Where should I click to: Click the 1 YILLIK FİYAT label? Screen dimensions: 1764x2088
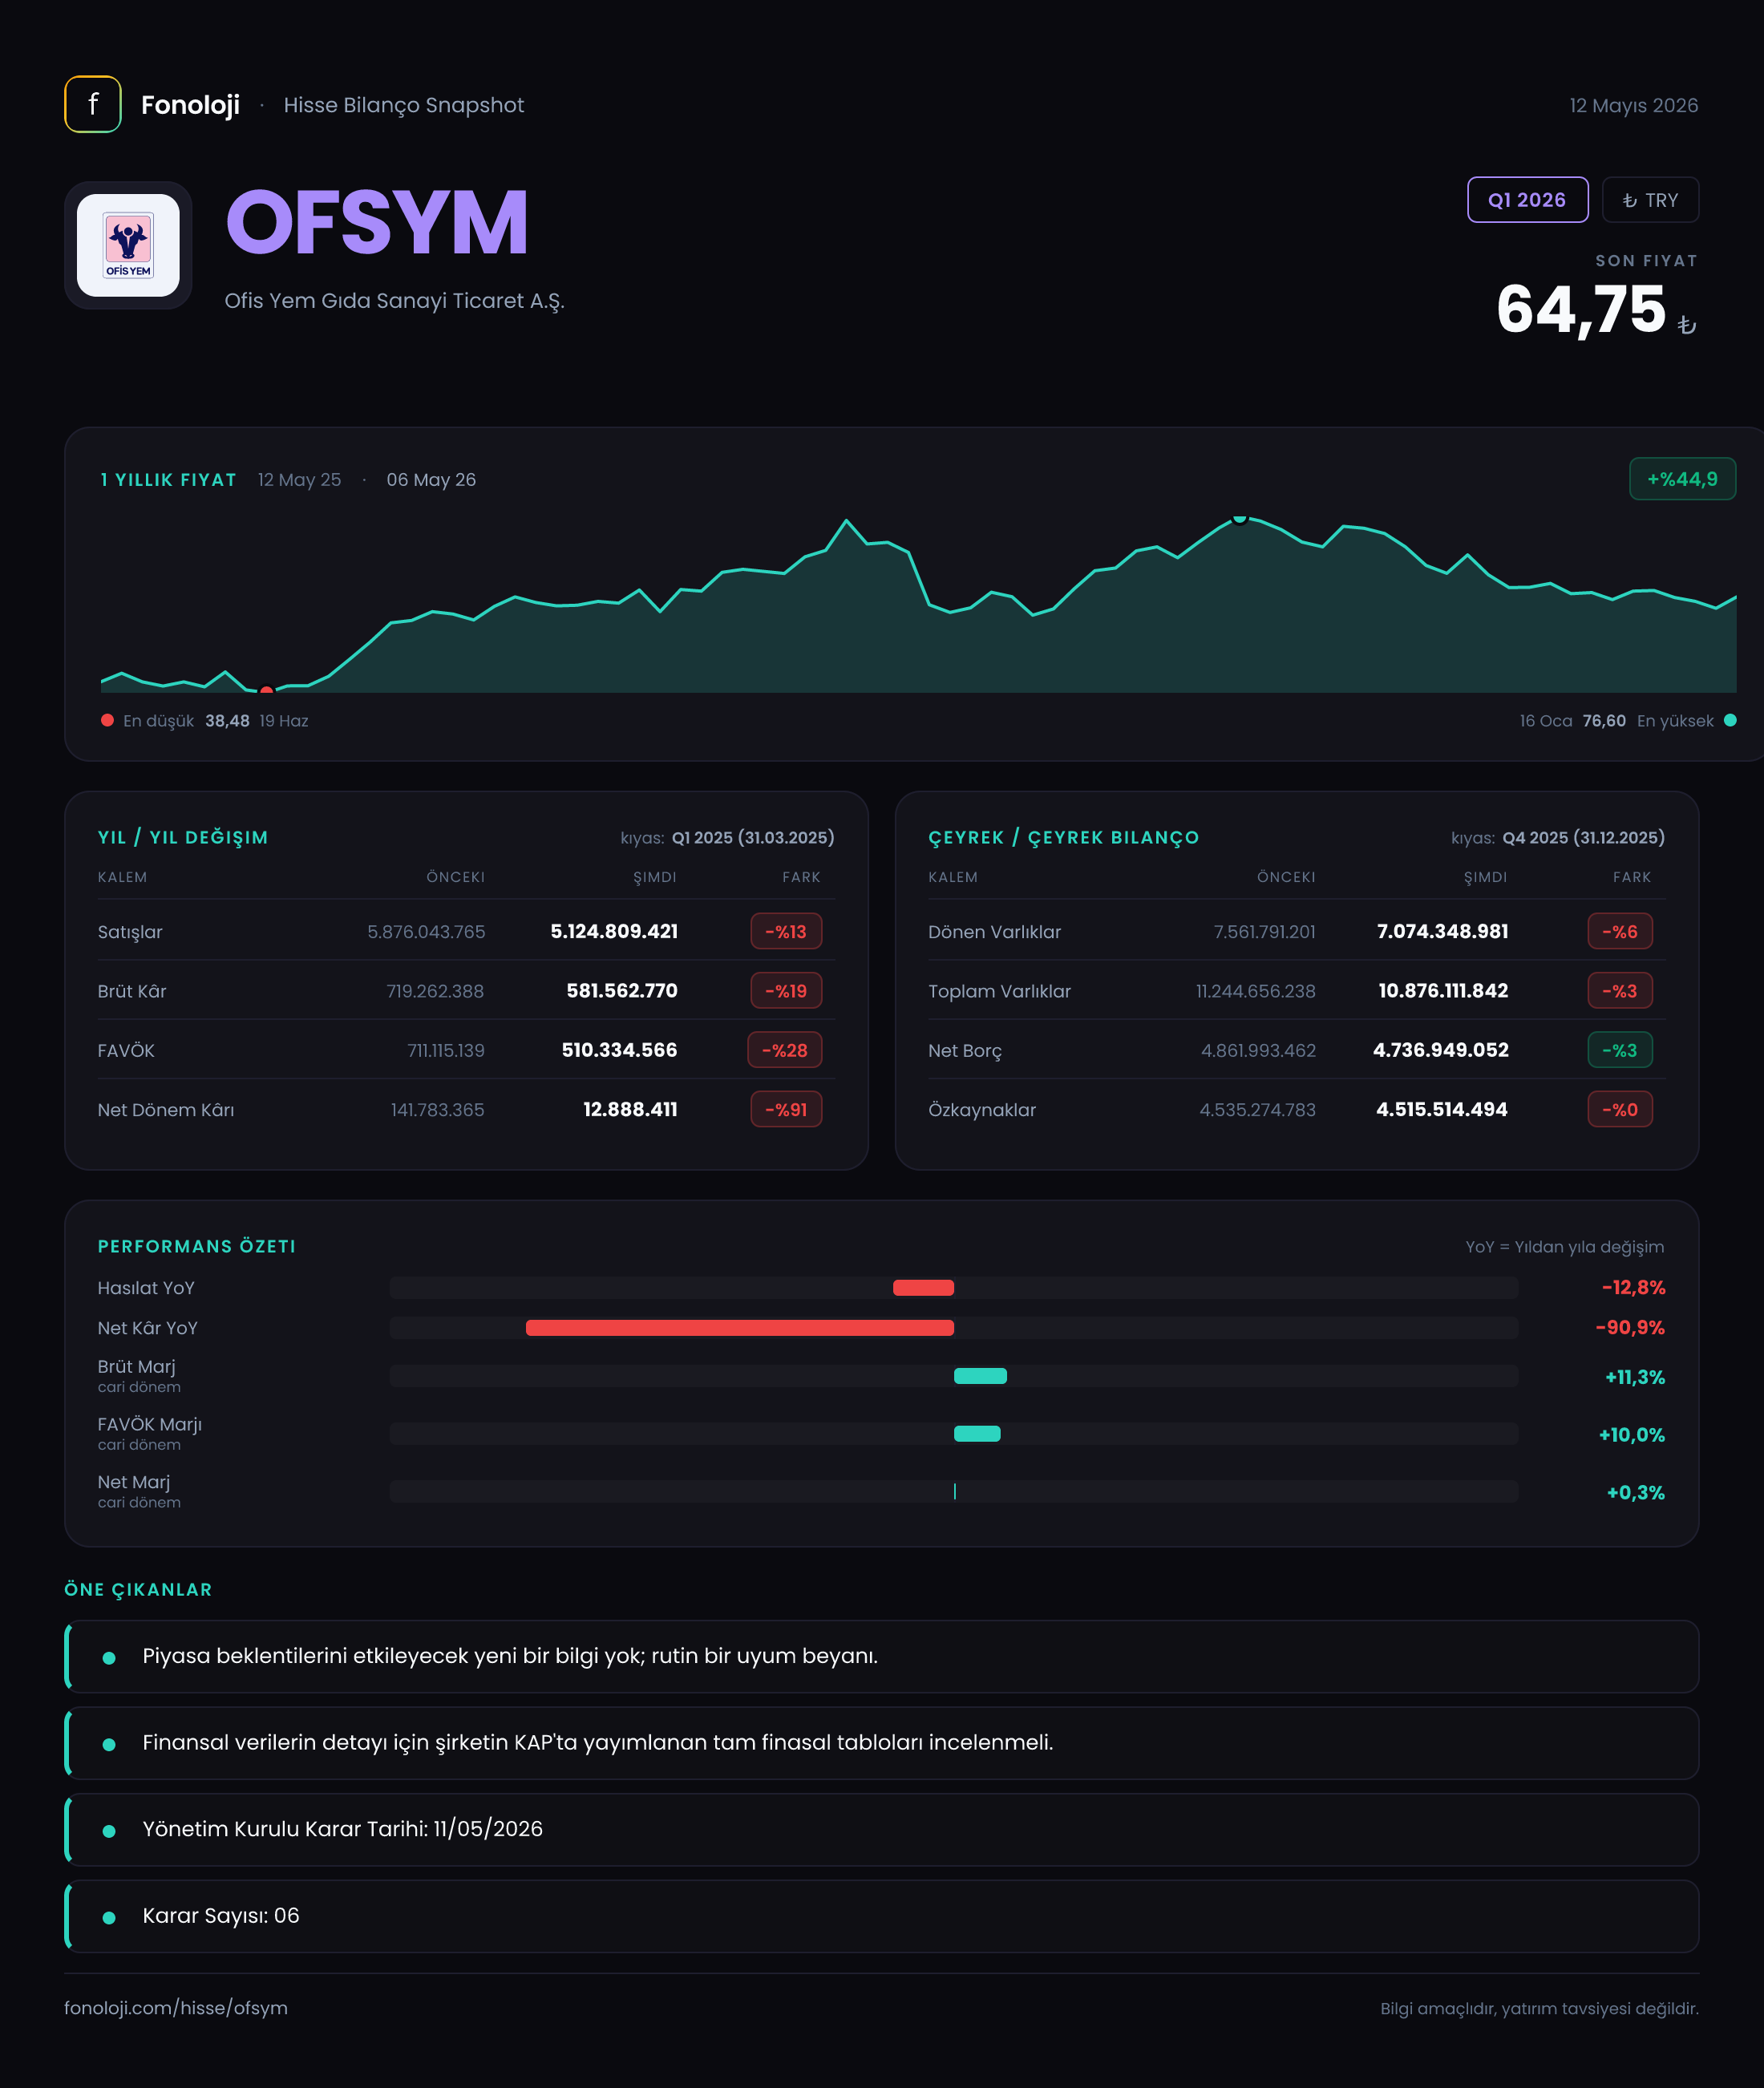click(x=168, y=480)
